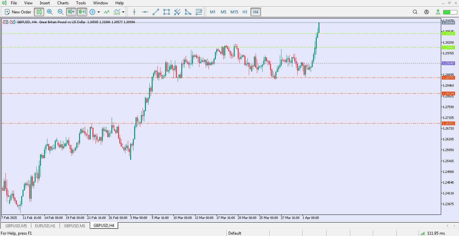The width and height of the screenshot is (459, 236).
Task: Toggle the chart button with right-pointing arrow
Action: click(82, 12)
